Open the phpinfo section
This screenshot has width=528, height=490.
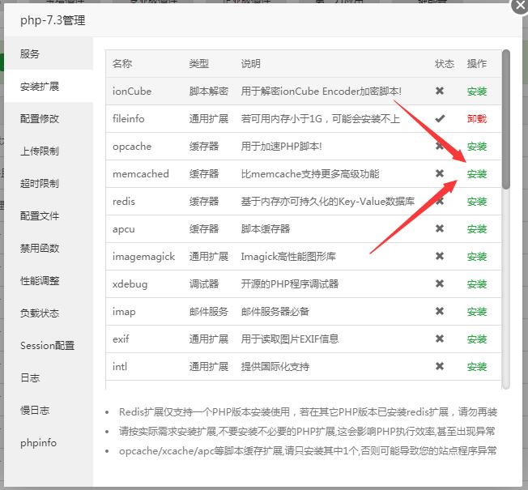point(39,443)
